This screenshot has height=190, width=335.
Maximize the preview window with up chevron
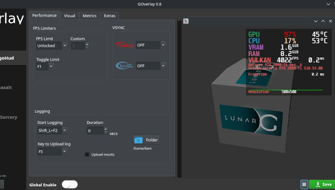(323, 21)
